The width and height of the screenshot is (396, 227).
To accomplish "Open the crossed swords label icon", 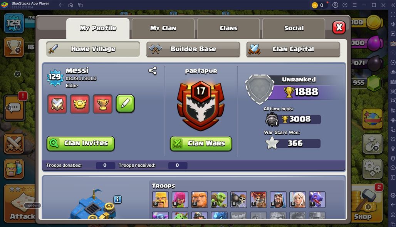I will [57, 104].
